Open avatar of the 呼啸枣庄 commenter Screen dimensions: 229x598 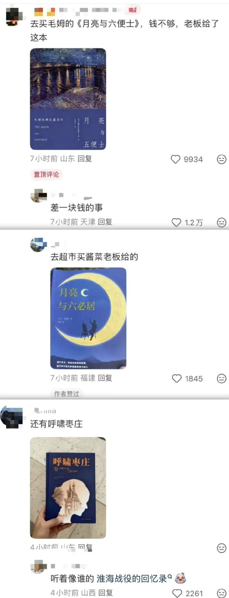(11, 417)
